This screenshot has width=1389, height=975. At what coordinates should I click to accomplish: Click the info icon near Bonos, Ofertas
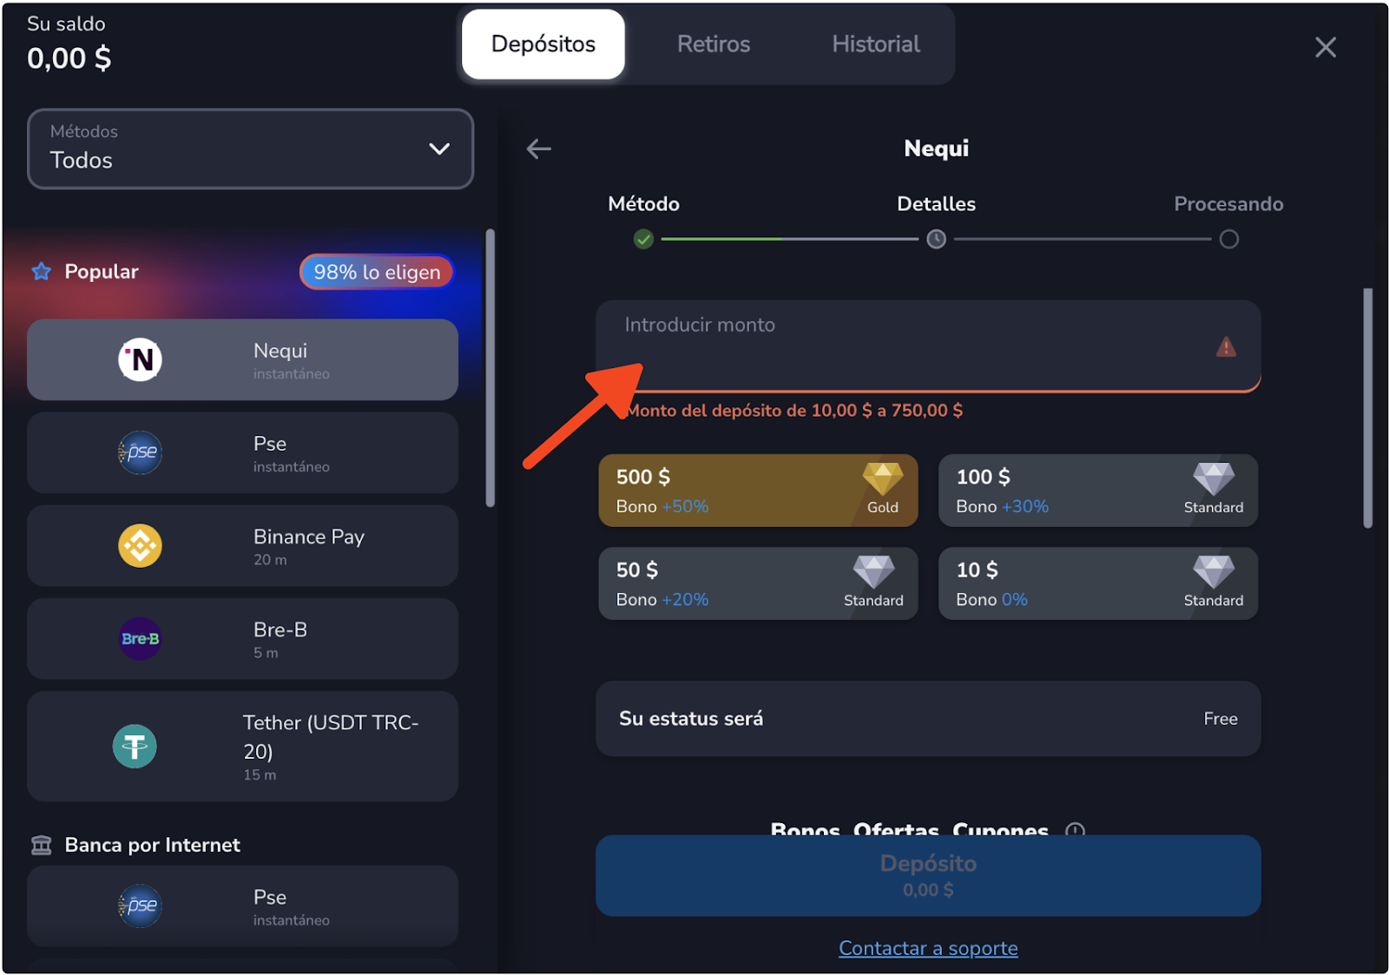[x=1075, y=830]
